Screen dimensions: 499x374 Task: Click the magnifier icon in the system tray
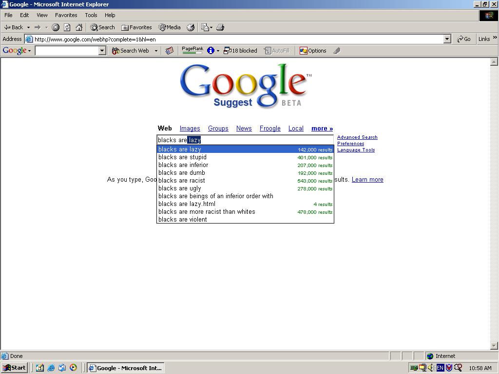tap(458, 368)
